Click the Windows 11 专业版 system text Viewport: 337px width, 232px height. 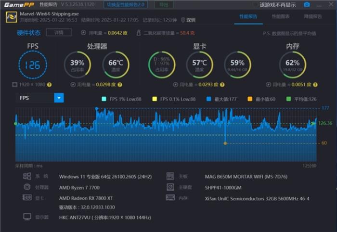coord(105,177)
